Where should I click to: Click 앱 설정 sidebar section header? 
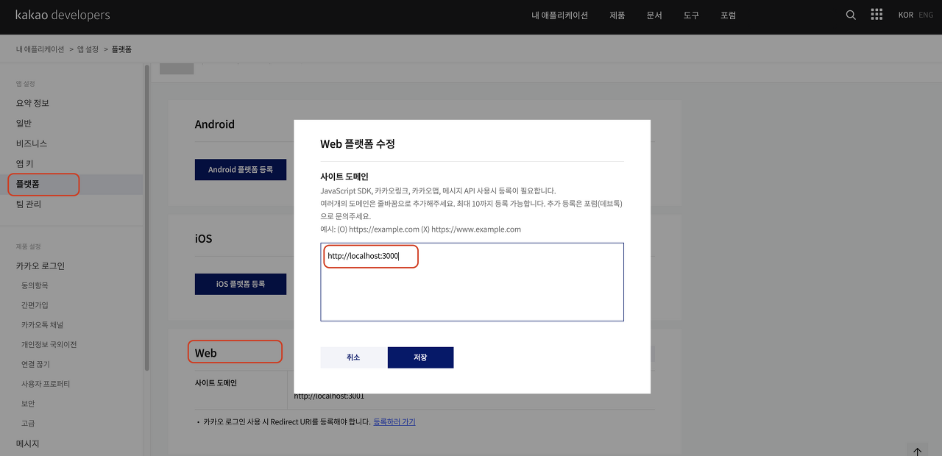26,84
